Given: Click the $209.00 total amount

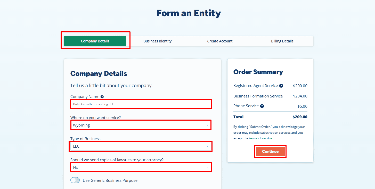Looking at the screenshot, I should (300, 117).
